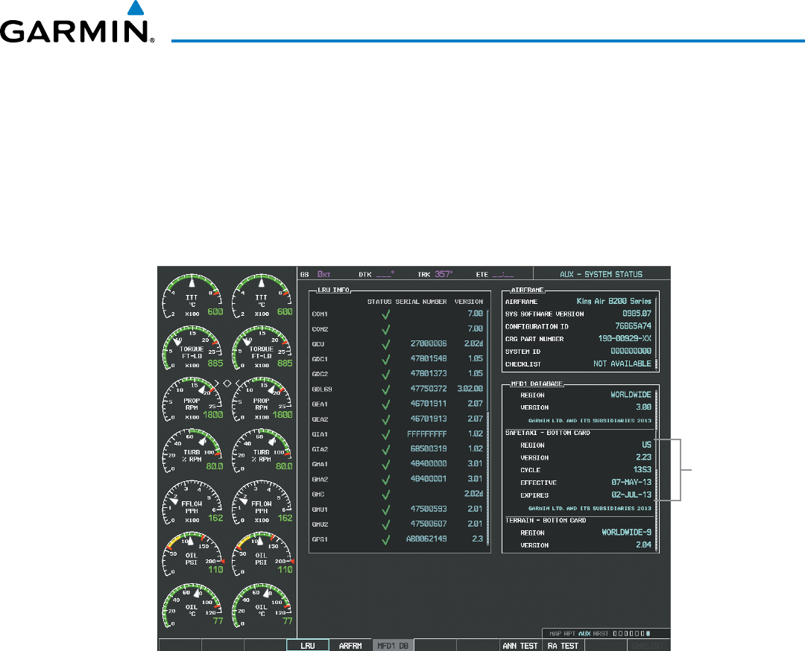The width and height of the screenshot is (805, 651).
Task: Click the right PROP RPM gauge
Action: (x=262, y=400)
